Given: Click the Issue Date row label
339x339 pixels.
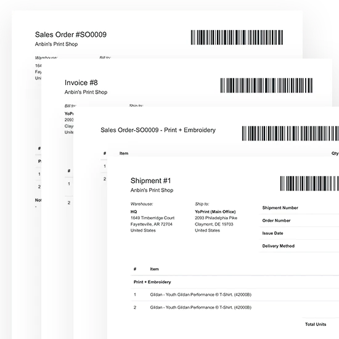Looking at the screenshot, I should click(x=272, y=233).
